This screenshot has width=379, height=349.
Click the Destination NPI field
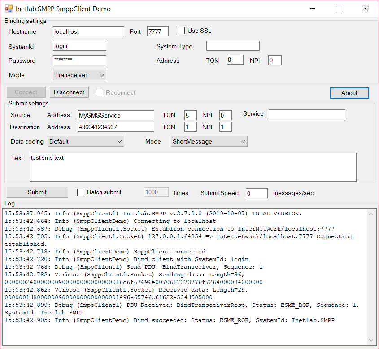226,127
